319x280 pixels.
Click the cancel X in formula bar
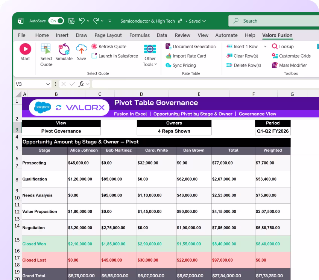click(x=64, y=84)
